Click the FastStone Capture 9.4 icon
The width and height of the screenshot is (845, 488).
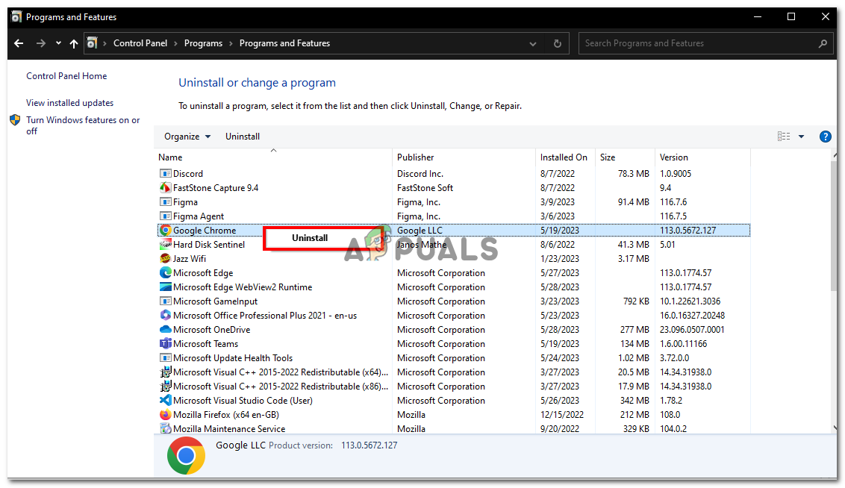click(166, 187)
